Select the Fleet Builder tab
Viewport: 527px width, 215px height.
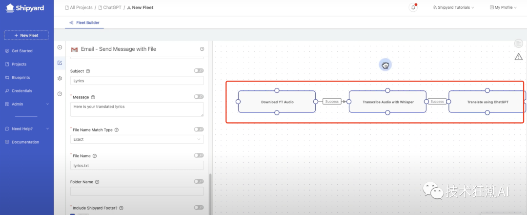tap(84, 22)
